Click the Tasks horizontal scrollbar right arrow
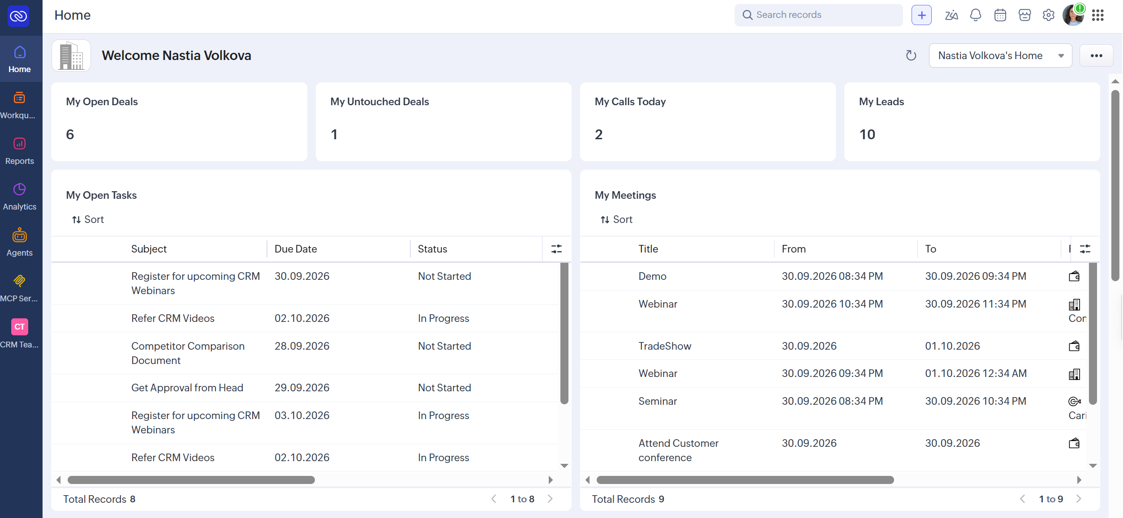Screen dimensions: 1123x518 551,480
